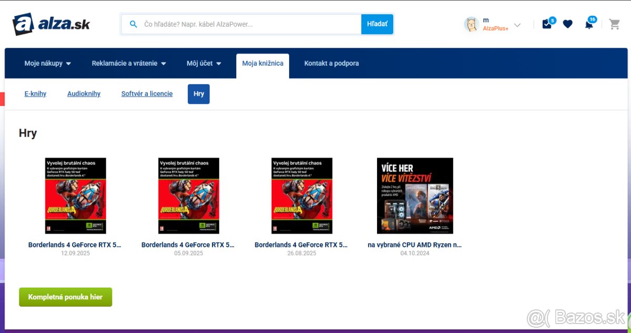Switch to the E-knihy tab
This screenshot has height=333, width=631.
pos(35,94)
